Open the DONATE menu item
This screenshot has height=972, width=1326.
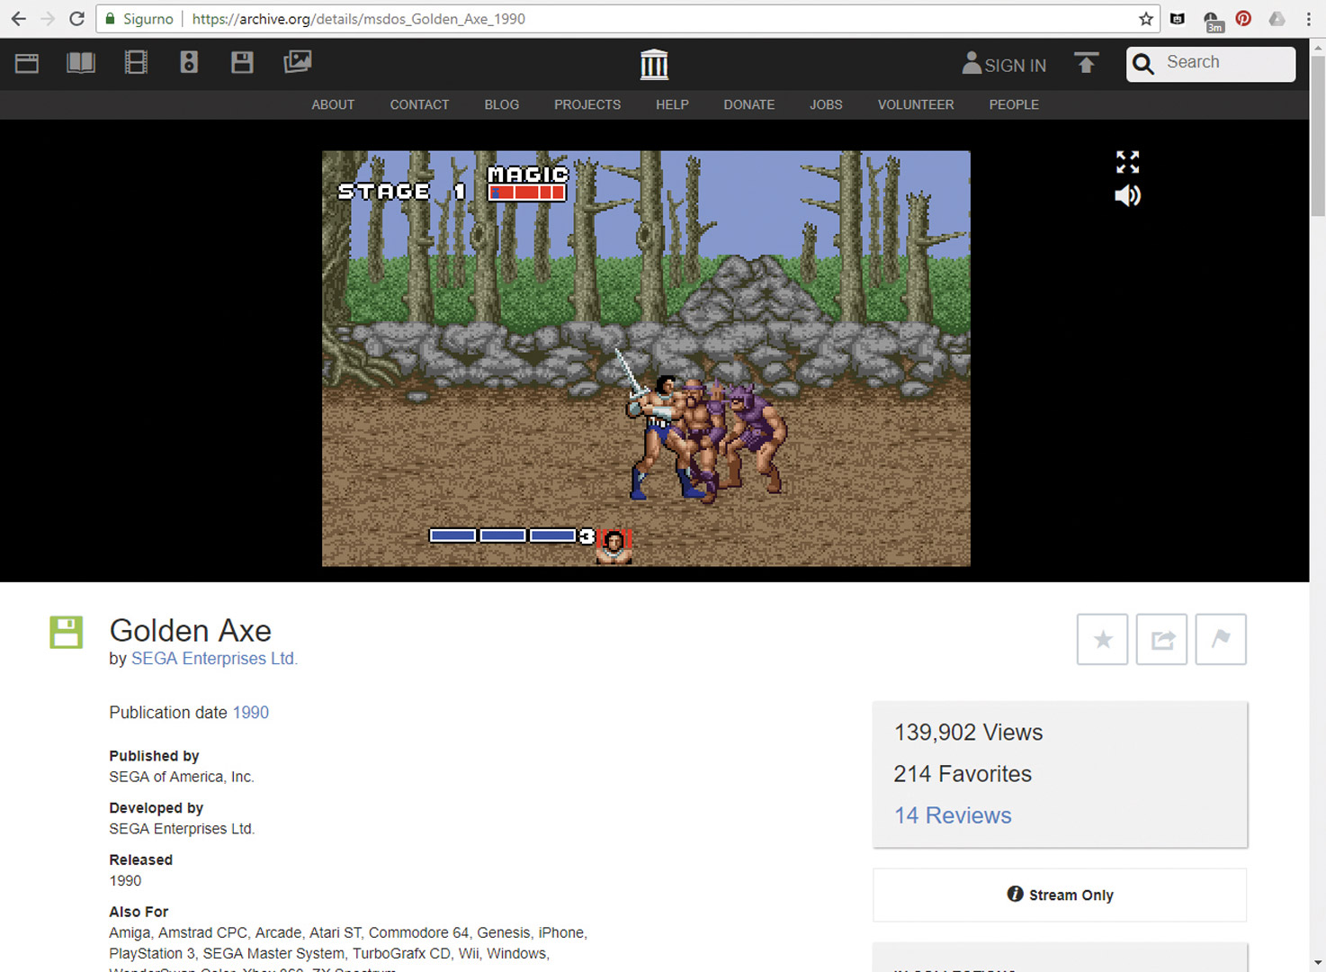pyautogui.click(x=749, y=104)
